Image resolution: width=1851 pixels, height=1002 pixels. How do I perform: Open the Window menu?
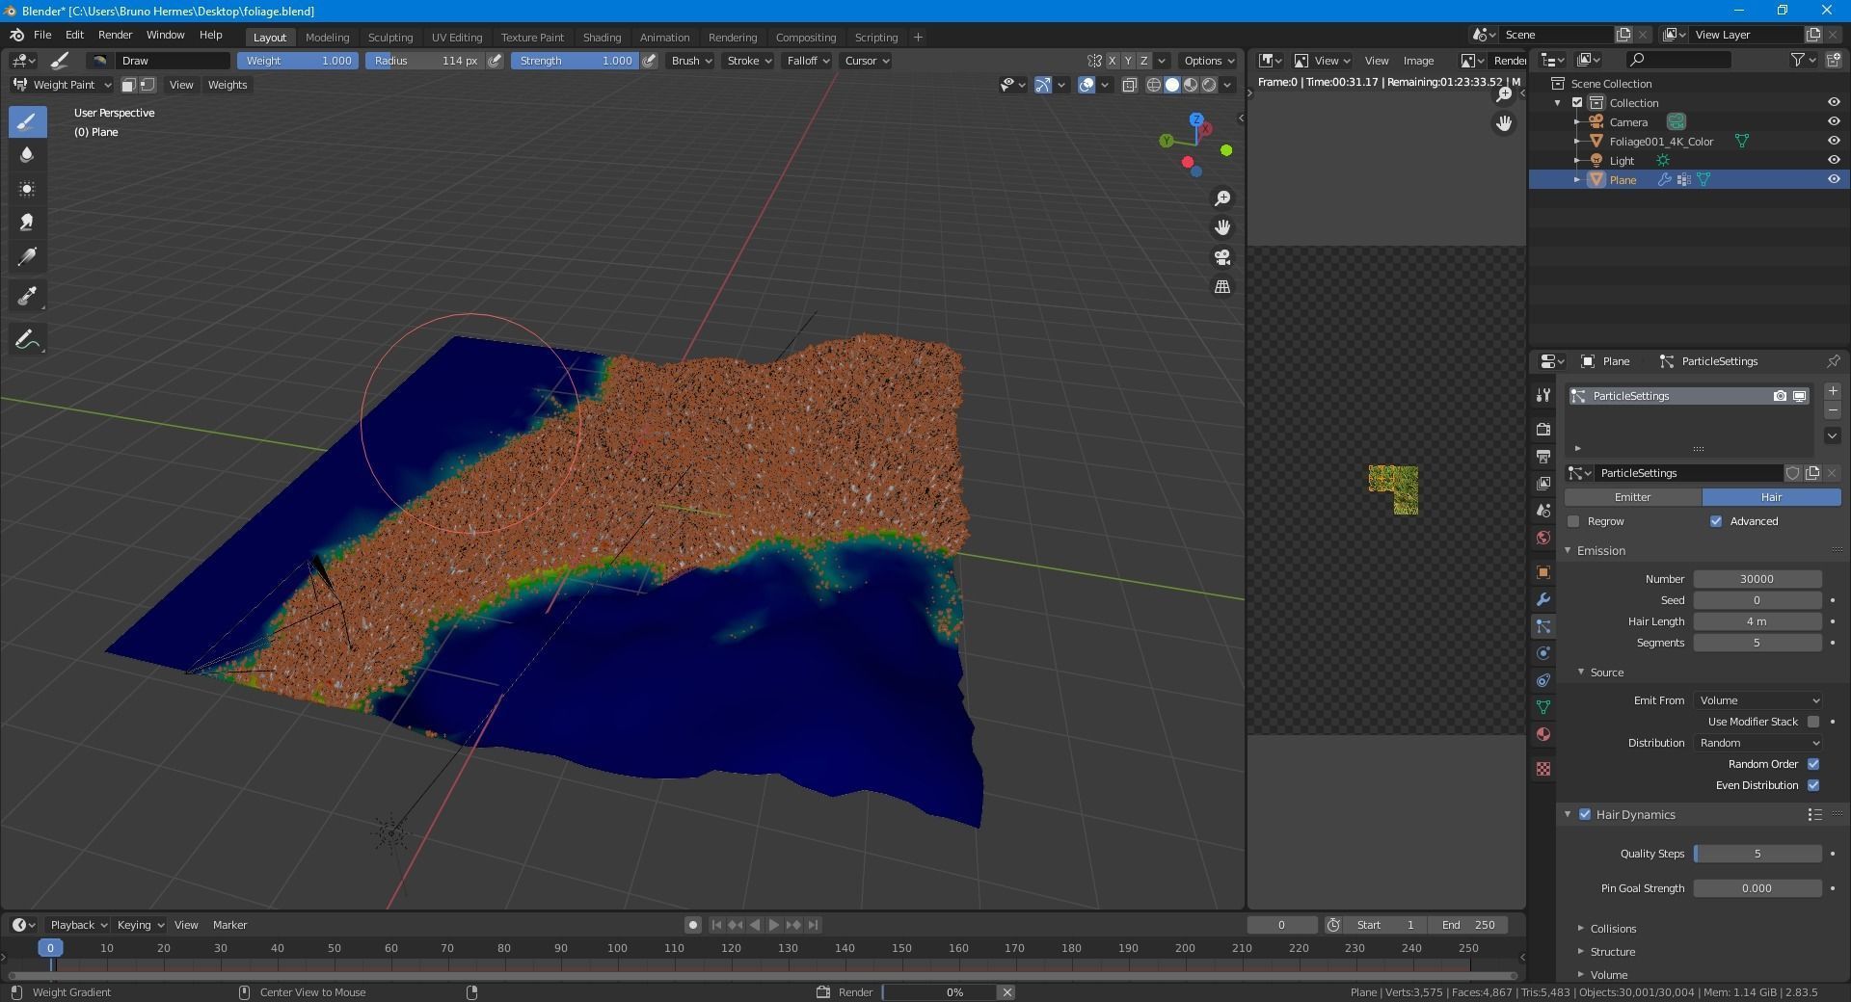165,35
